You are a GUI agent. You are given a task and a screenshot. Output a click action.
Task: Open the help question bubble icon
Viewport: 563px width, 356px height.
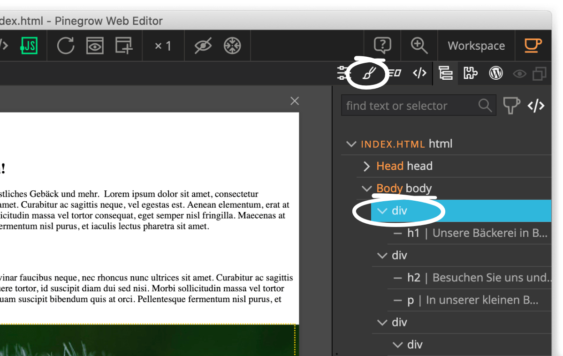[x=382, y=45]
